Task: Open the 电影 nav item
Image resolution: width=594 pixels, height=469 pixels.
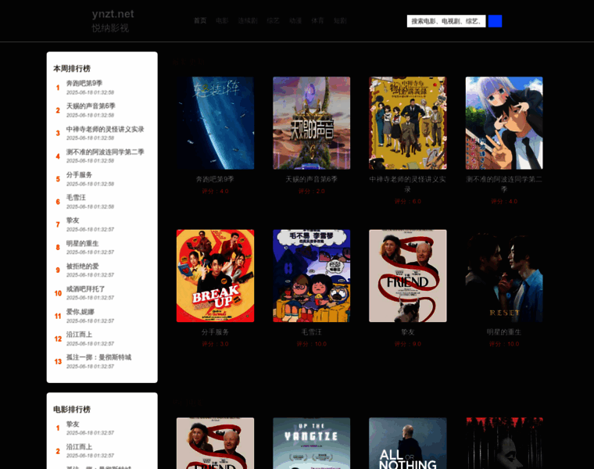Action: pos(222,20)
